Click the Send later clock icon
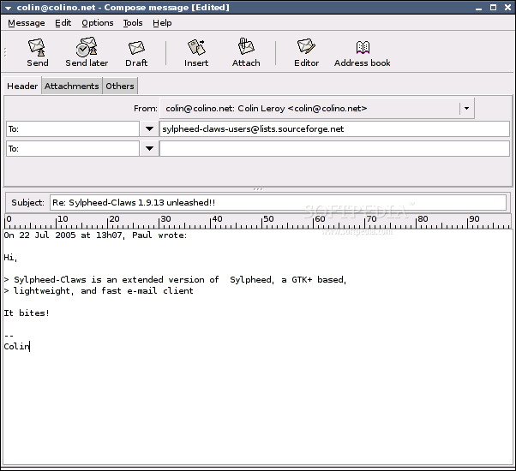This screenshot has height=471, width=516. tap(87, 47)
